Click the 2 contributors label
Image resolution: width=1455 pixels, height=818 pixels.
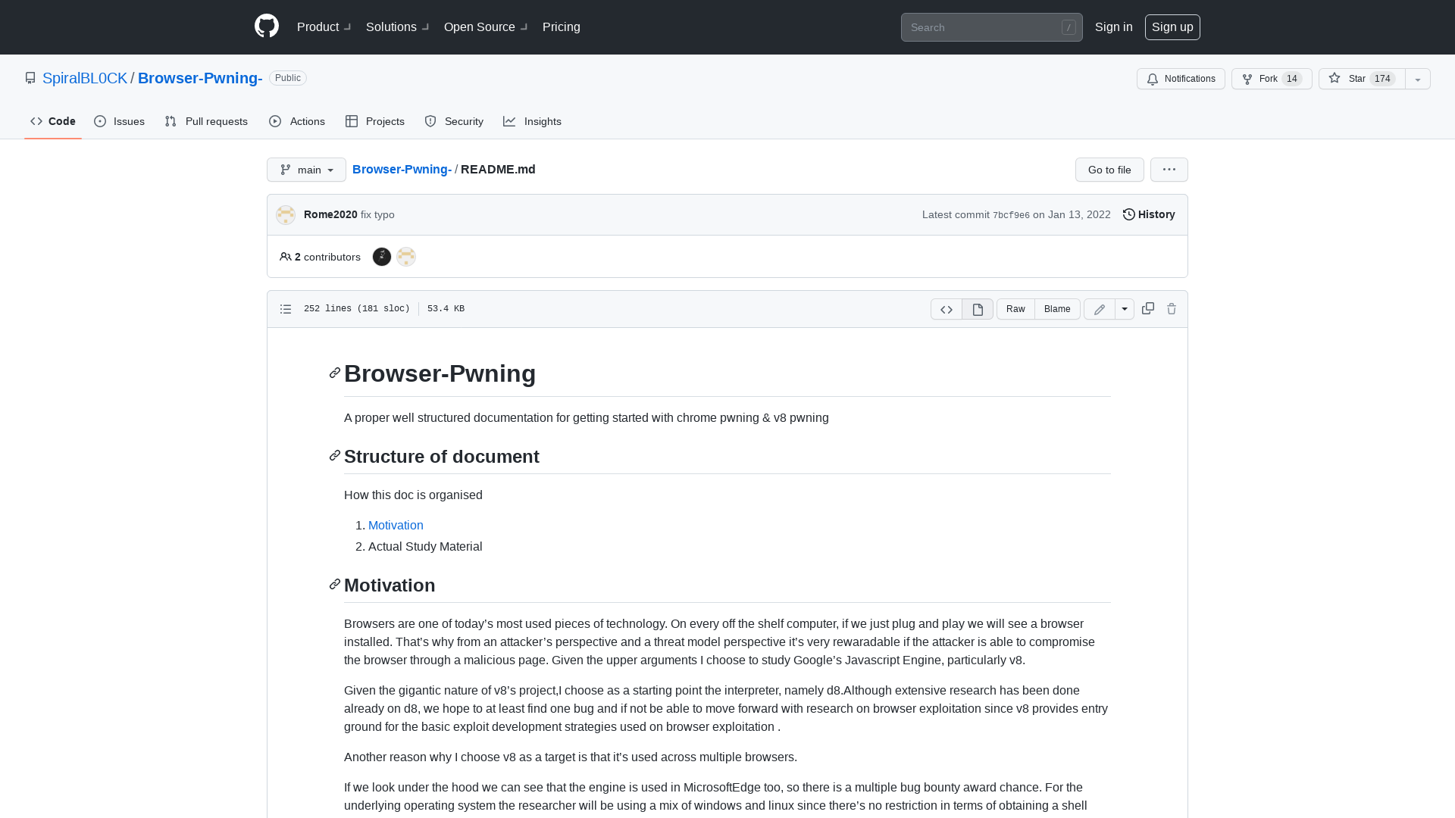pos(320,257)
